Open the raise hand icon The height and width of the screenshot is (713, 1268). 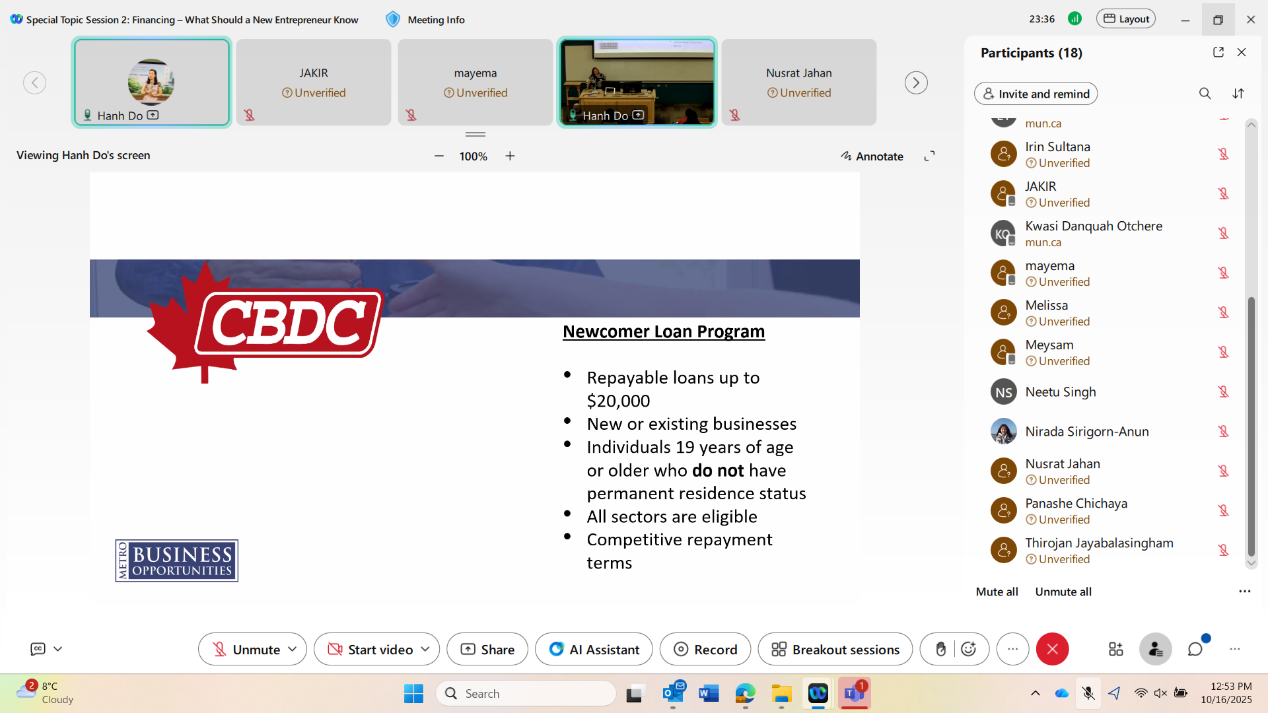tap(940, 650)
